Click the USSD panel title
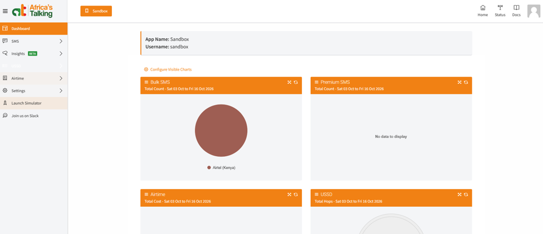This screenshot has width=543, height=234. (326, 195)
